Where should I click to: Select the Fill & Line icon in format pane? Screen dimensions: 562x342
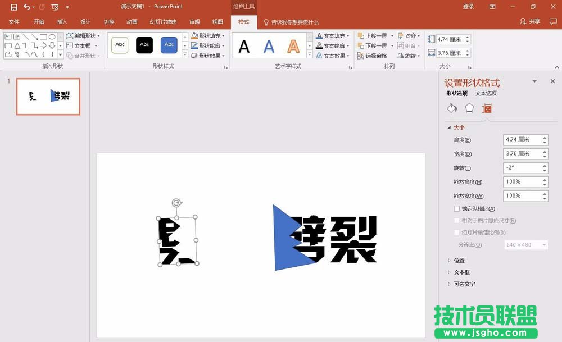pyautogui.click(x=452, y=108)
